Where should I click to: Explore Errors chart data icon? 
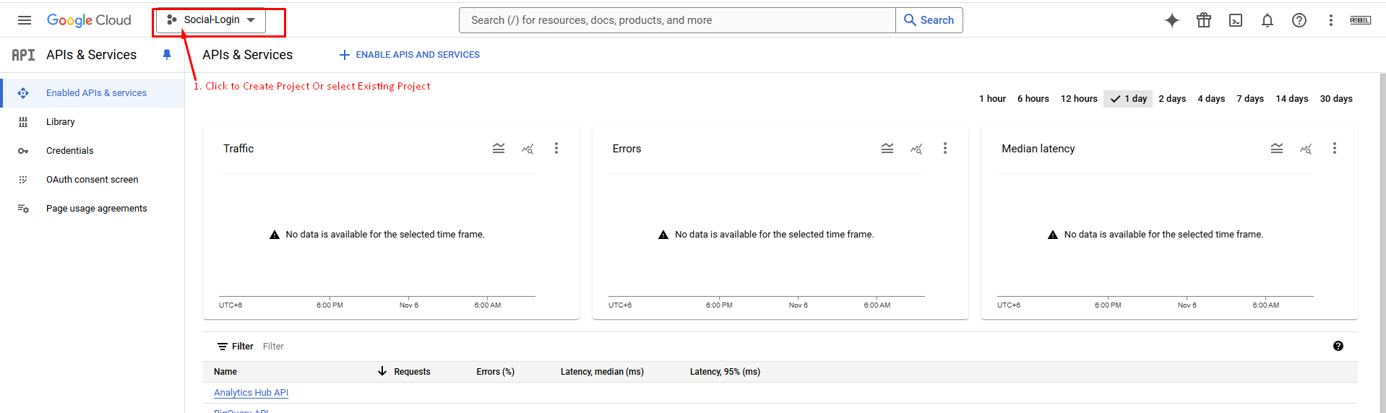[x=916, y=149]
